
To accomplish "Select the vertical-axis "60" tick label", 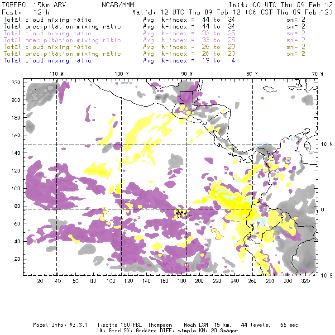I will (17, 224).
